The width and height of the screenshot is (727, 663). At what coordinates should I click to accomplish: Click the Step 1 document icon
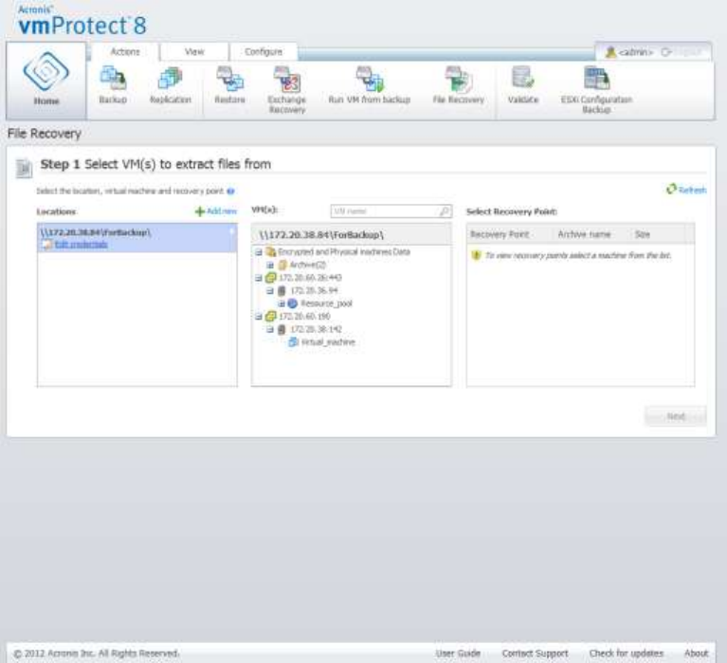coord(24,168)
